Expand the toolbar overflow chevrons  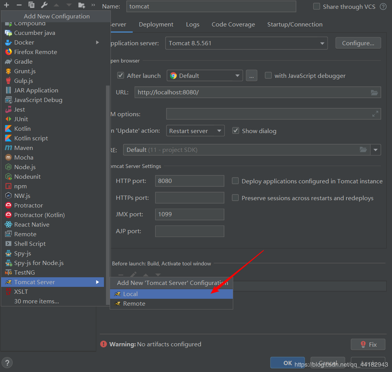(93, 5)
